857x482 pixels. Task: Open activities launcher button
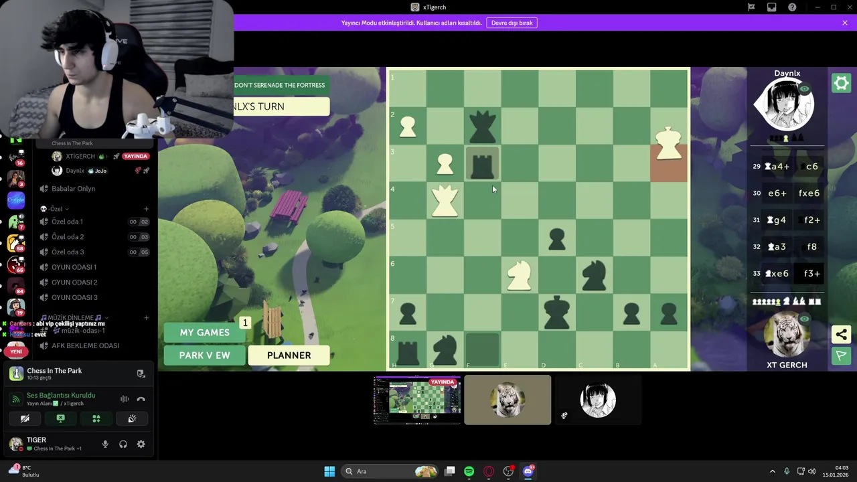point(96,418)
